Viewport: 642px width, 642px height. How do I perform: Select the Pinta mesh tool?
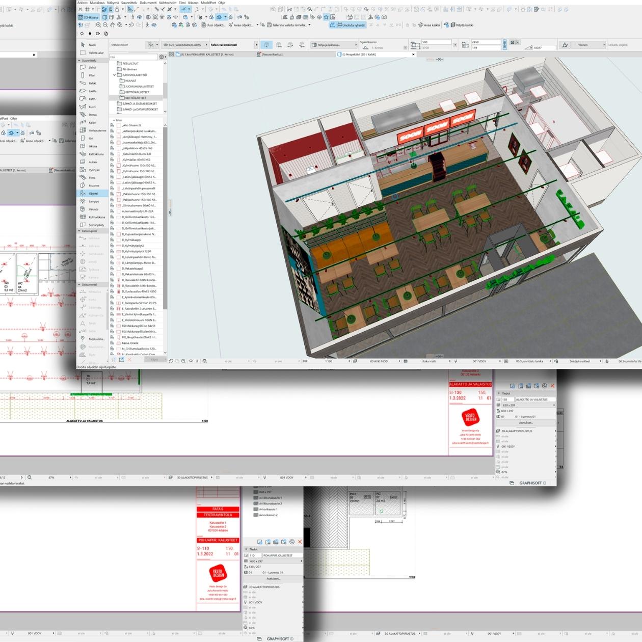[x=92, y=178]
